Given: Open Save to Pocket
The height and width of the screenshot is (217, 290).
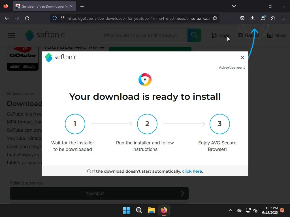Looking at the screenshot, I should pyautogui.click(x=242, y=18).
